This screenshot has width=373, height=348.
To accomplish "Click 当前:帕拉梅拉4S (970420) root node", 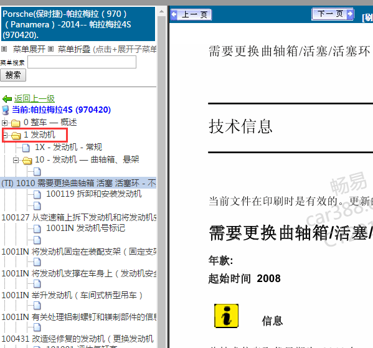I will click(x=62, y=110).
